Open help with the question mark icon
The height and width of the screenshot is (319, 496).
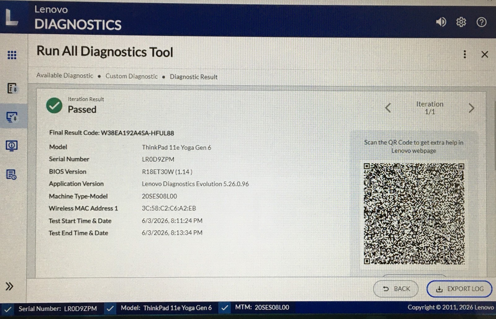coord(481,22)
